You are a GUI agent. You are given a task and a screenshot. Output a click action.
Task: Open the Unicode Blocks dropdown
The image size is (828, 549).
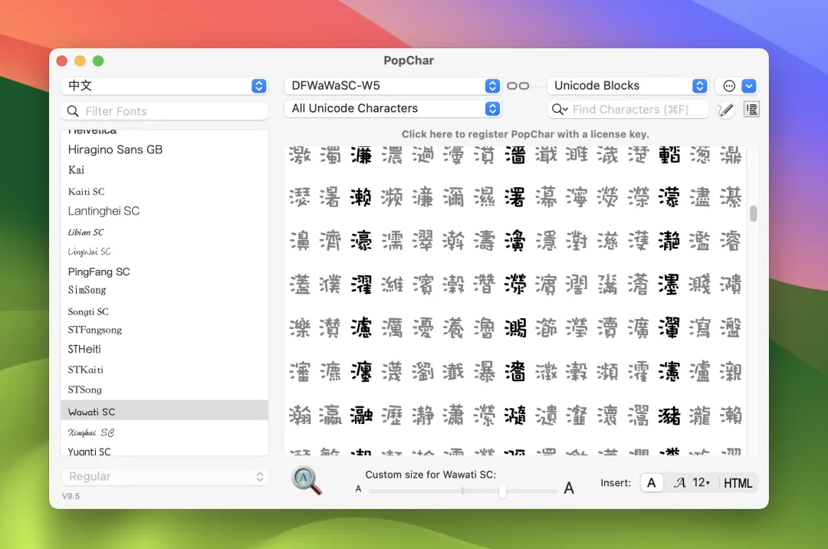[627, 86]
